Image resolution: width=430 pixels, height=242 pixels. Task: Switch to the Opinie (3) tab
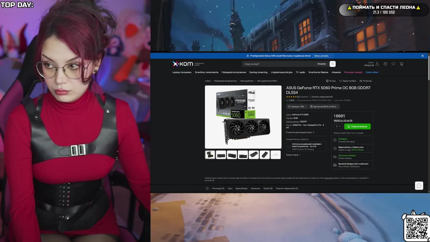point(268,189)
